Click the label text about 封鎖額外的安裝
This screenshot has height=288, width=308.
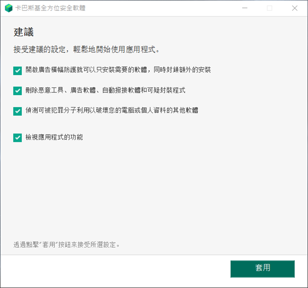pos(118,70)
